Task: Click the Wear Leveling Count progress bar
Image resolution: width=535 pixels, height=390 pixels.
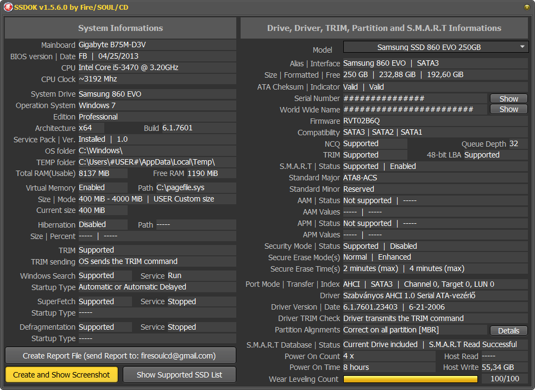Action: click(411, 379)
